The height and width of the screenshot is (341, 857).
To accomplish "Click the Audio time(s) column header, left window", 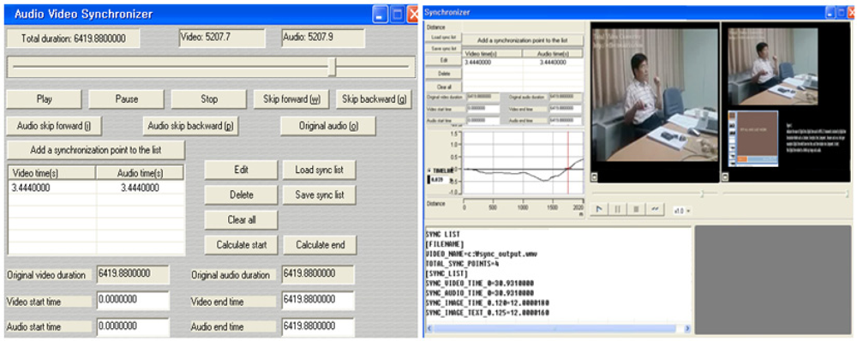I will pos(140,173).
